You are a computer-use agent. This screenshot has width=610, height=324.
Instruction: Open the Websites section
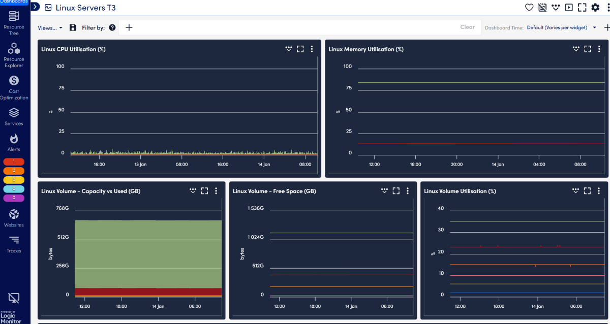(14, 218)
